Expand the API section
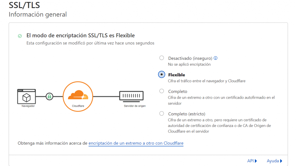This screenshot has height=166, width=296. pos(252,161)
